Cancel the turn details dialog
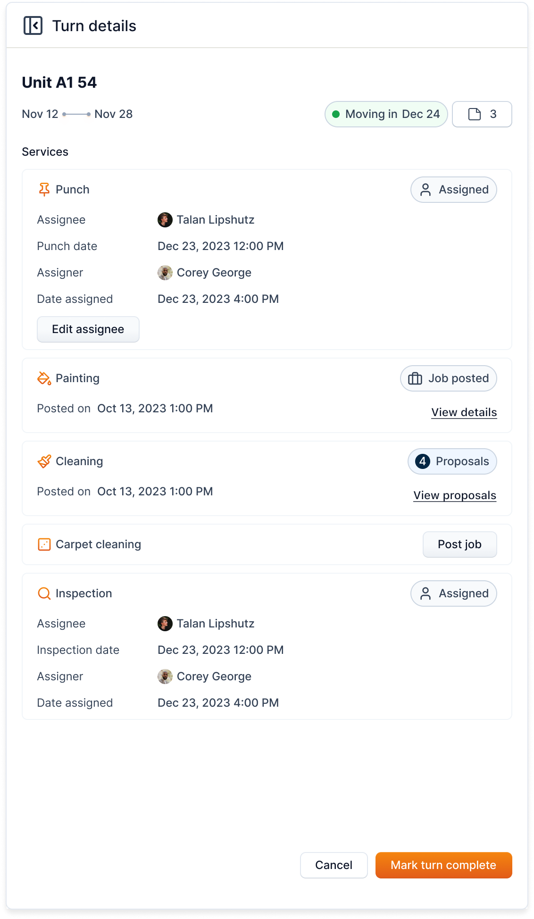This screenshot has width=534, height=919. (x=334, y=865)
